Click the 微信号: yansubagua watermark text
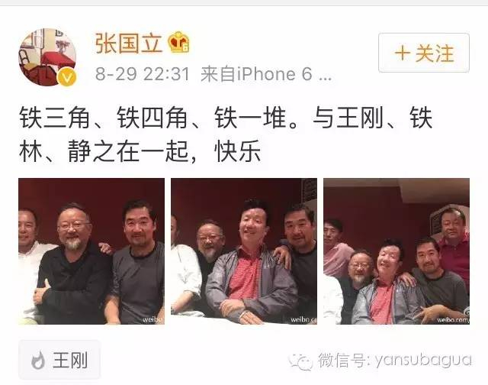This screenshot has width=488, height=385. pyautogui.click(x=395, y=361)
